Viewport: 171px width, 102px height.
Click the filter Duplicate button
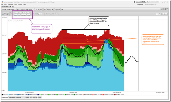tap(23, 15)
